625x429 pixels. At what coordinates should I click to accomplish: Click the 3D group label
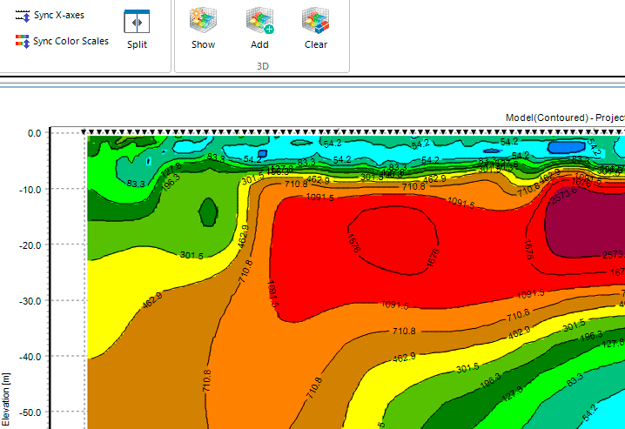click(262, 66)
